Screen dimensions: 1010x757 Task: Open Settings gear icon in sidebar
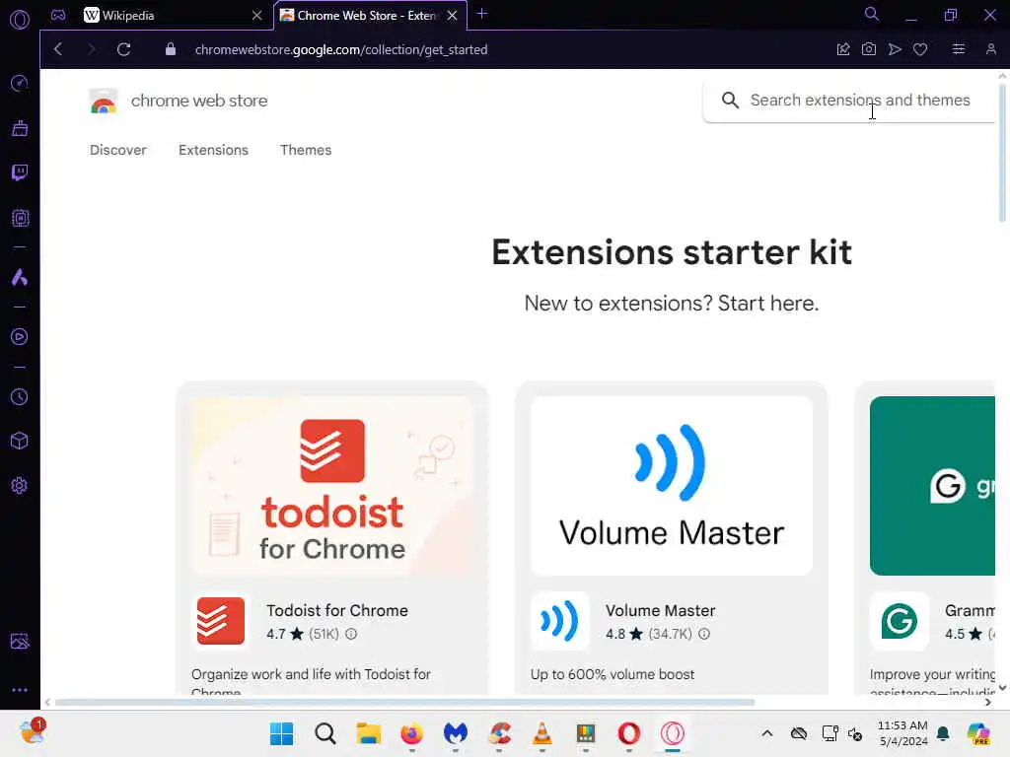[x=20, y=485]
